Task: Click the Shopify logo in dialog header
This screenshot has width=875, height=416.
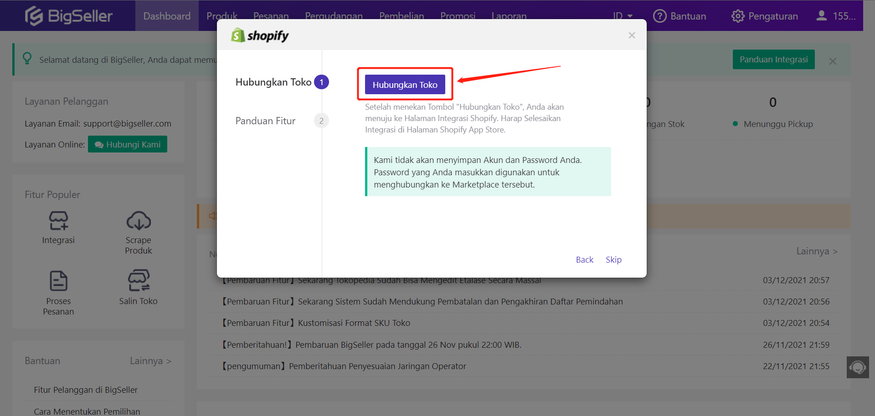Action: coord(260,35)
